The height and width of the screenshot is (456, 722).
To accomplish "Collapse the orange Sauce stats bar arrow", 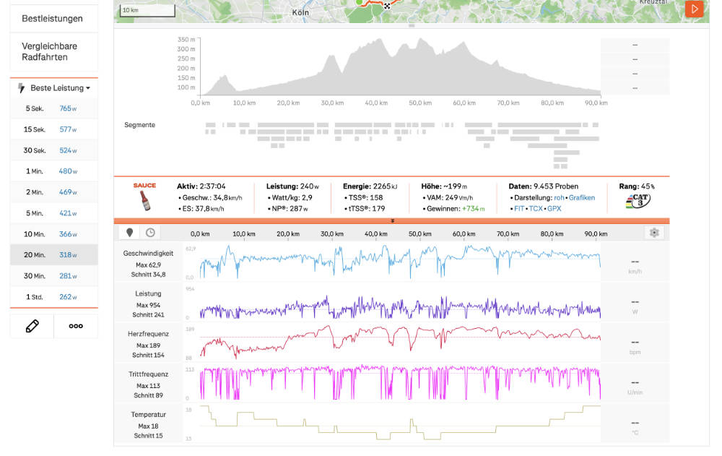I will (392, 221).
